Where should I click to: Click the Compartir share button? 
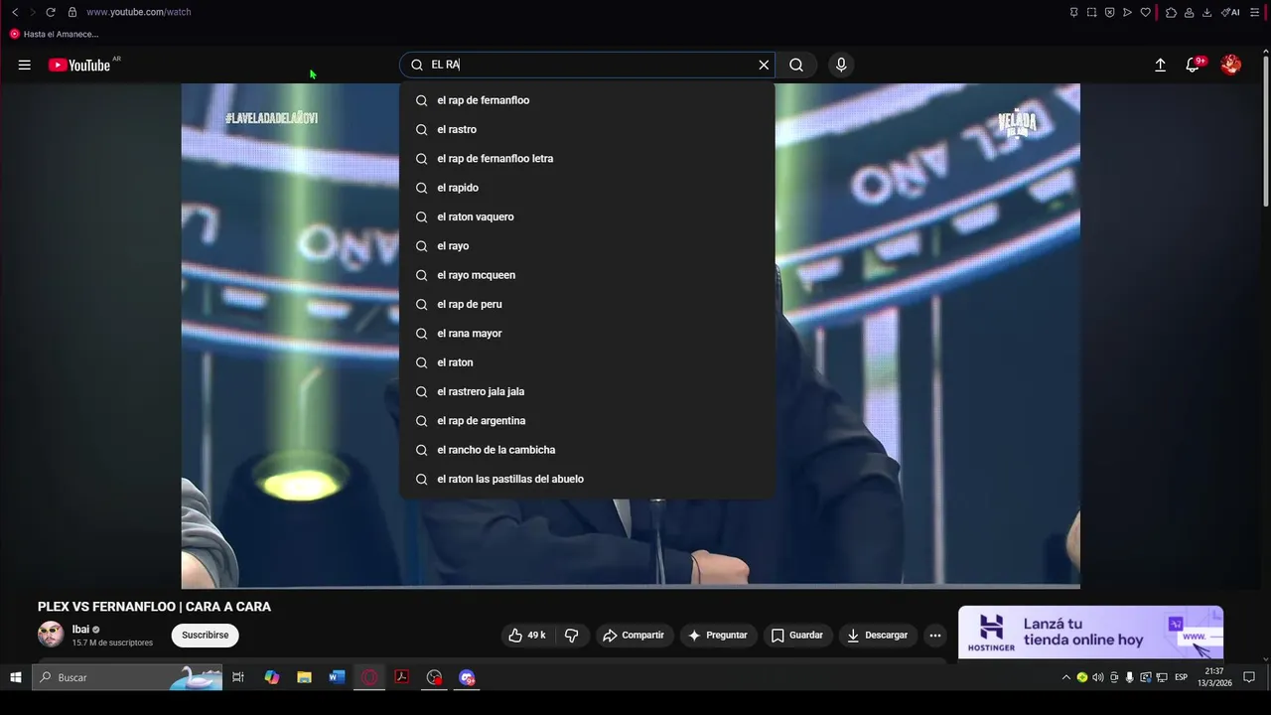(634, 636)
